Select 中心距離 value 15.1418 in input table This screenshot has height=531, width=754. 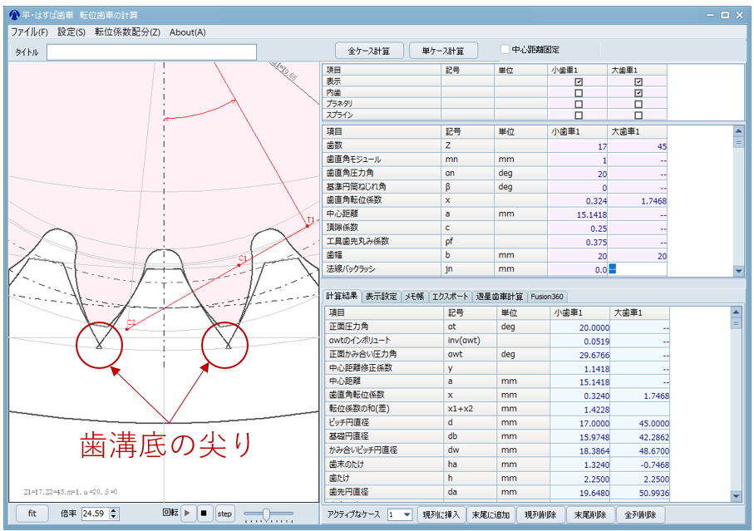pos(578,214)
